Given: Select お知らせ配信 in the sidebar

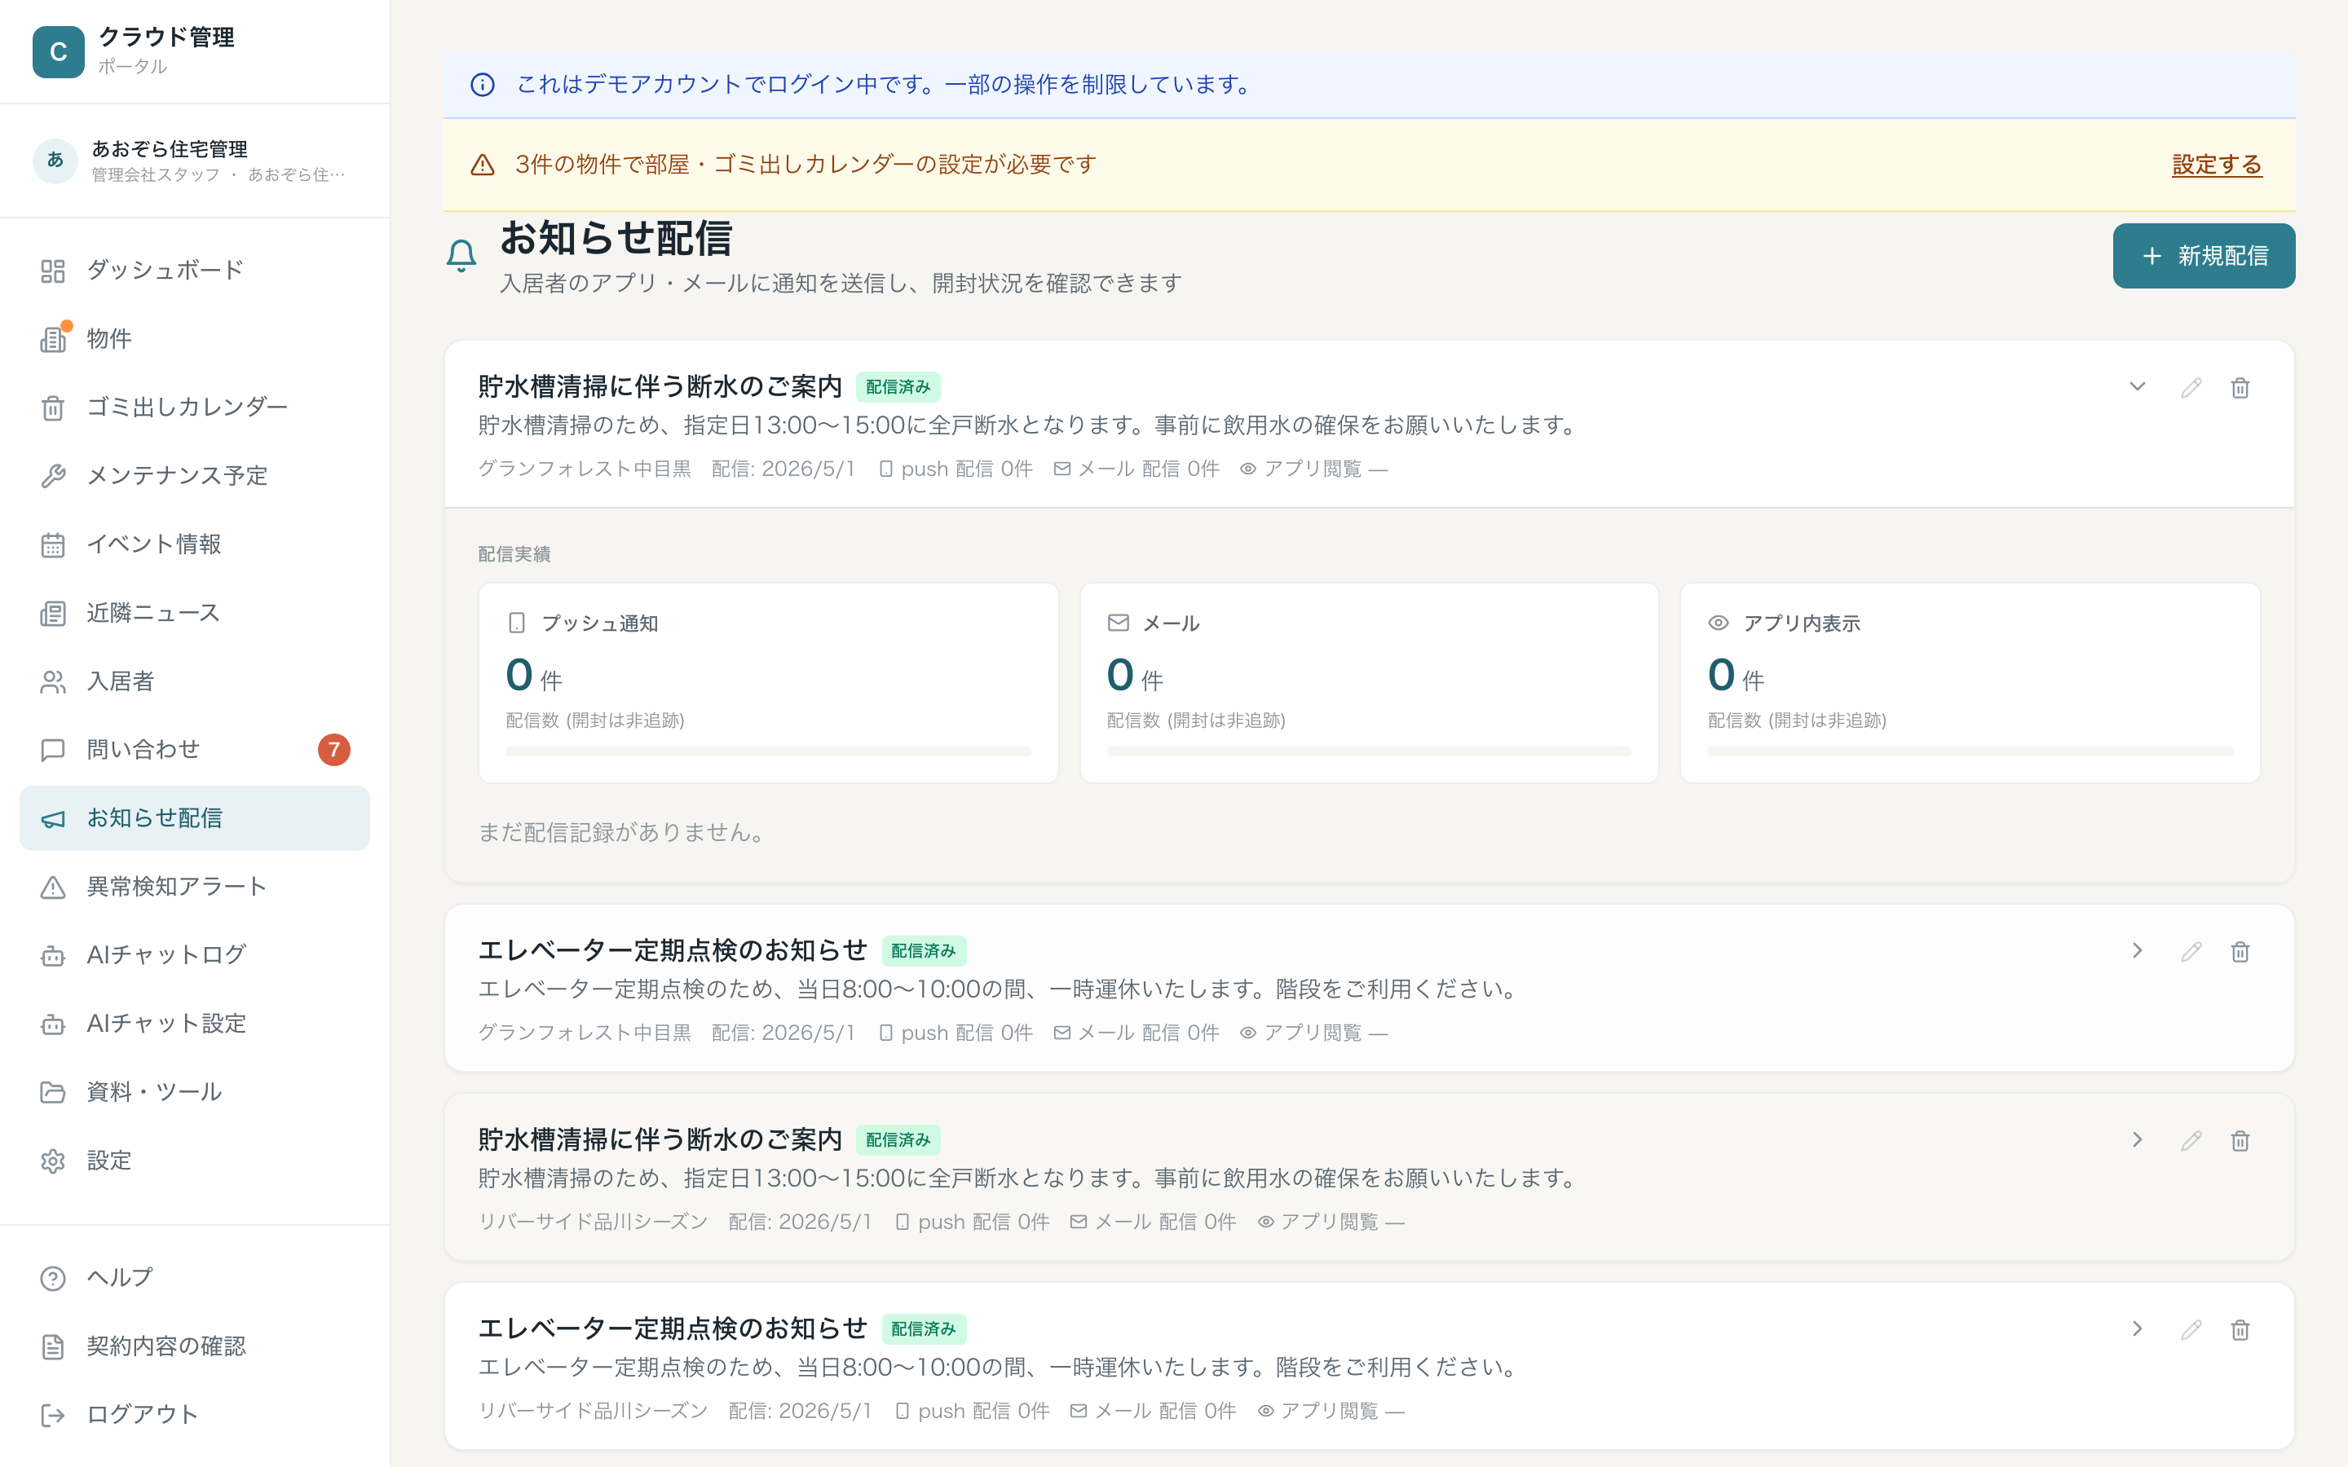Looking at the screenshot, I should click(194, 818).
